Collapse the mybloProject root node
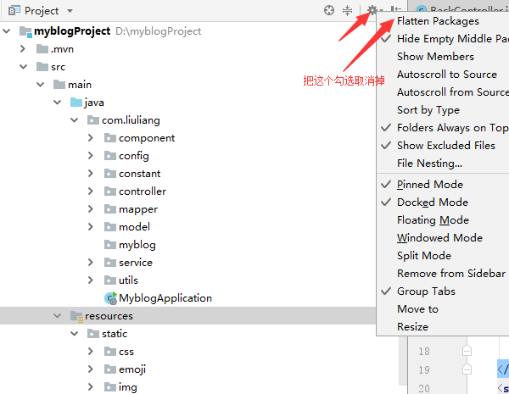The height and width of the screenshot is (394, 509). coord(7,31)
